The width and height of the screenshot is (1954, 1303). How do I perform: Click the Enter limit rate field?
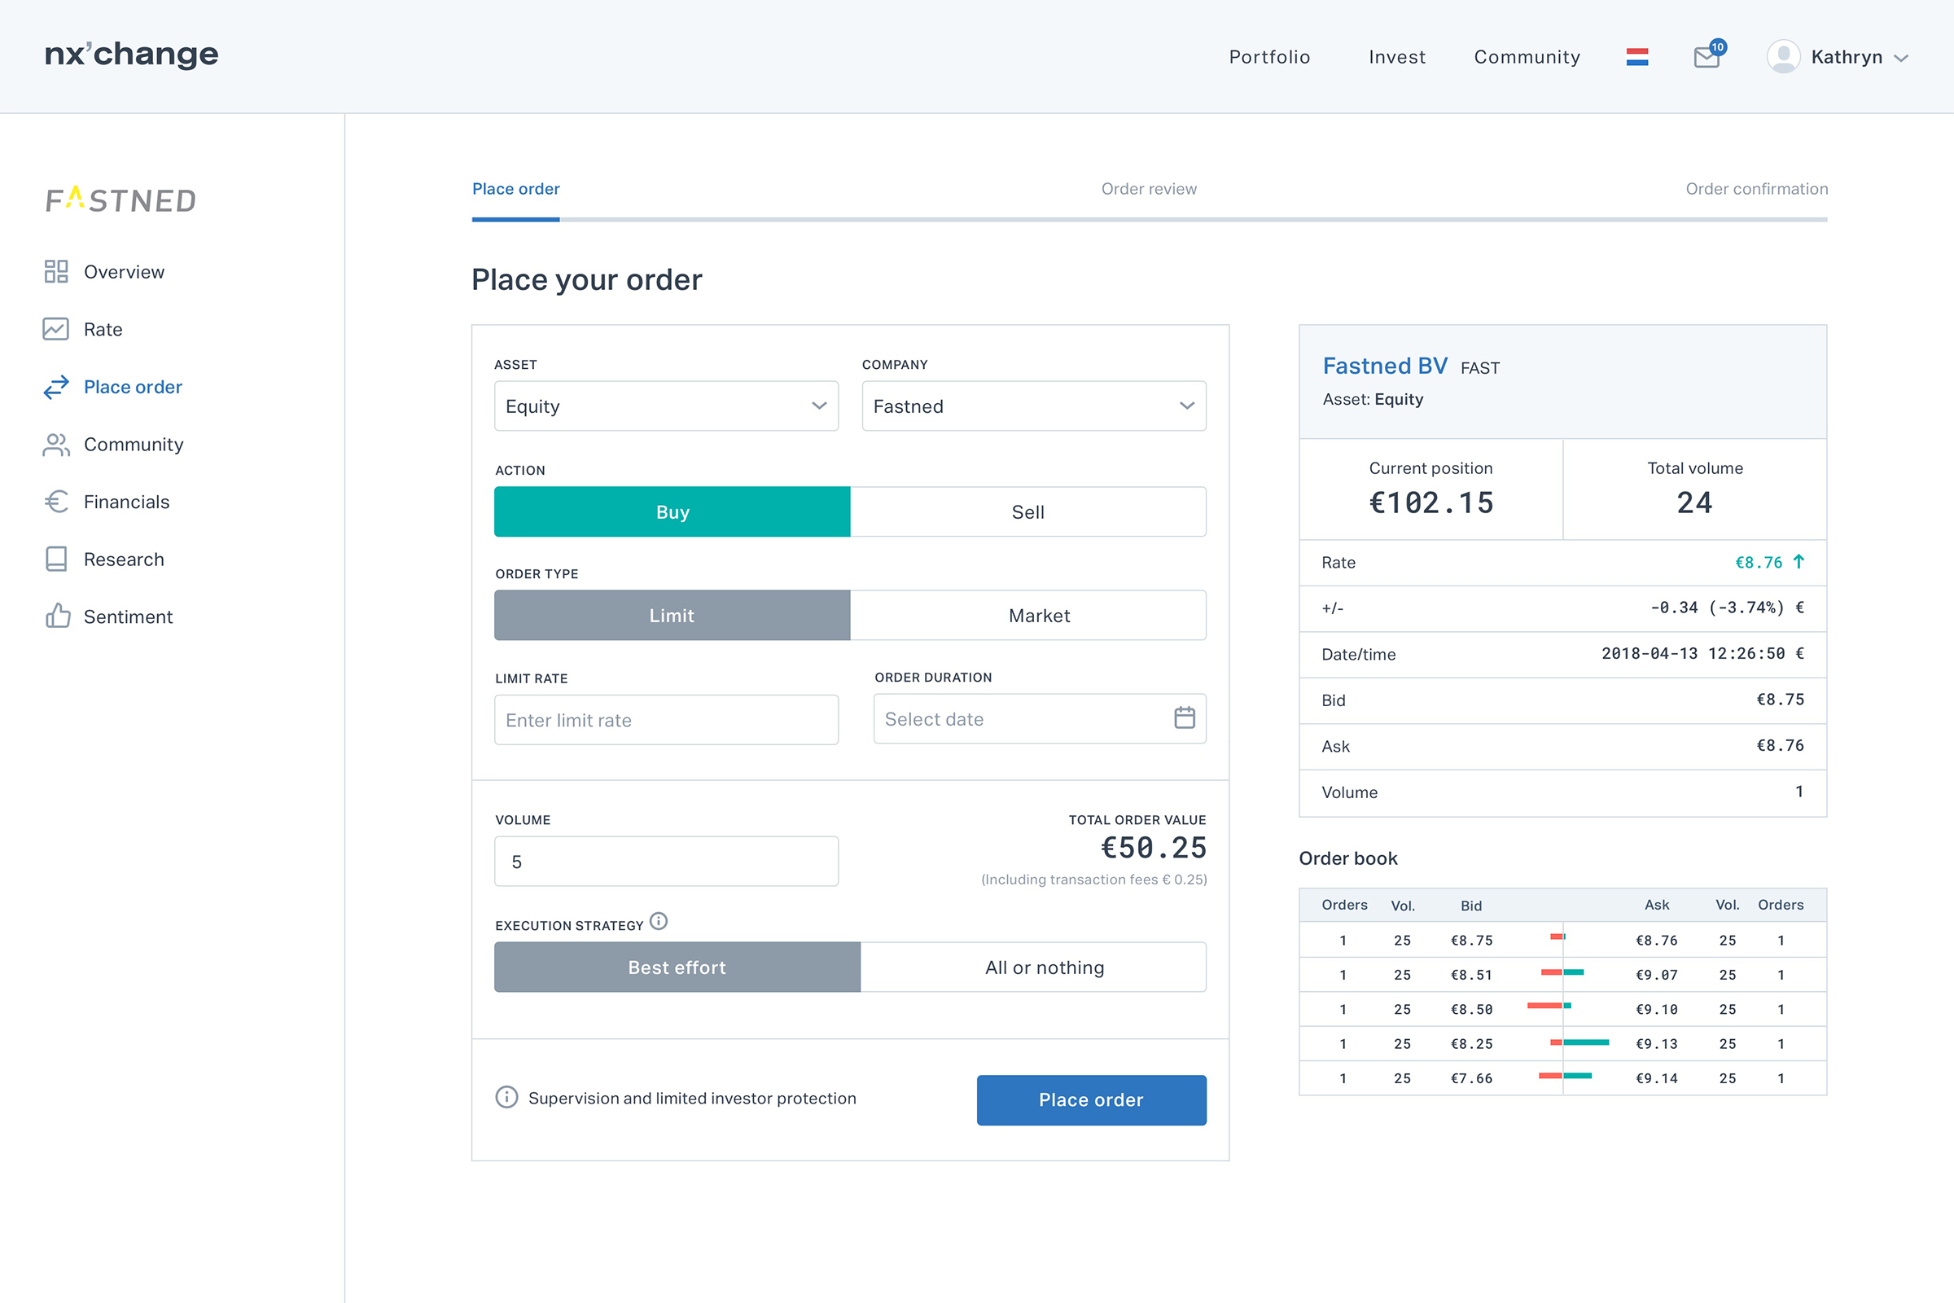(665, 720)
